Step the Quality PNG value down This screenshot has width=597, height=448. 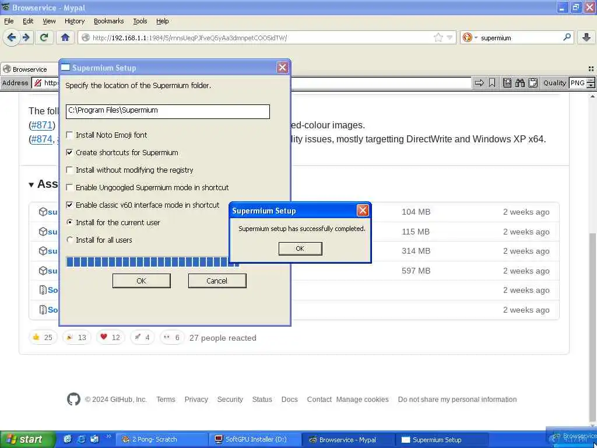coord(591,85)
